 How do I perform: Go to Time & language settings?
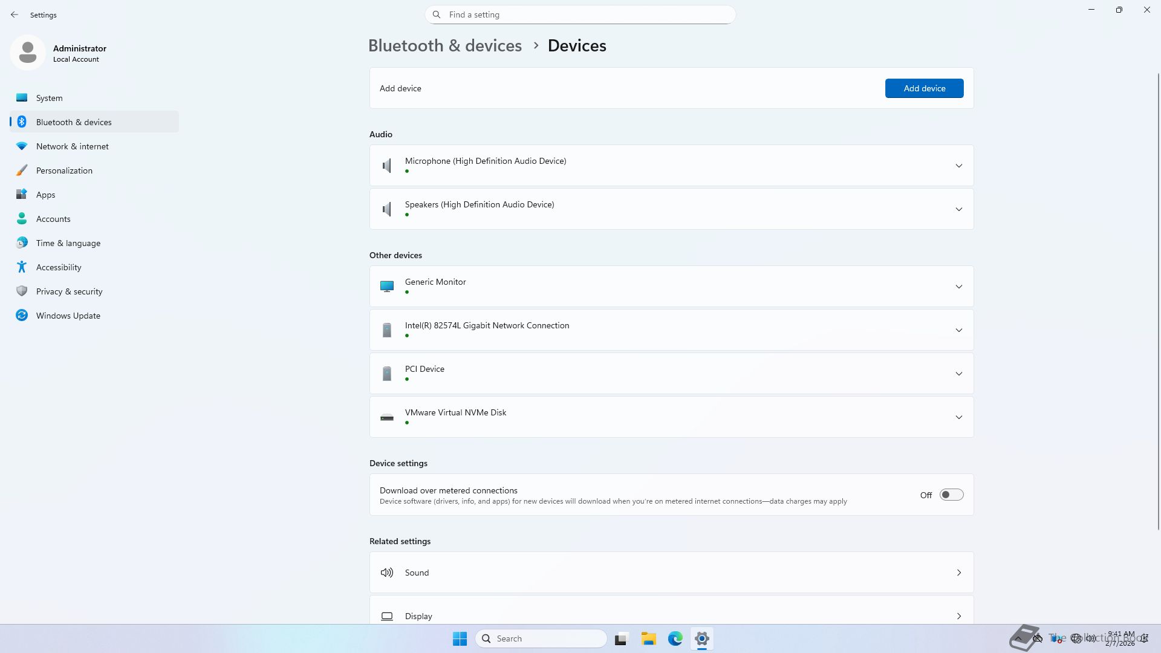click(68, 243)
